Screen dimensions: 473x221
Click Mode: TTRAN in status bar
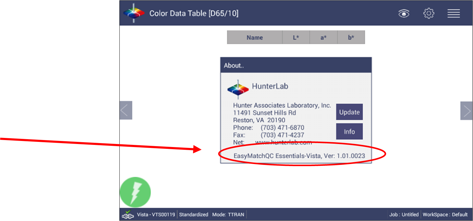pos(228,215)
